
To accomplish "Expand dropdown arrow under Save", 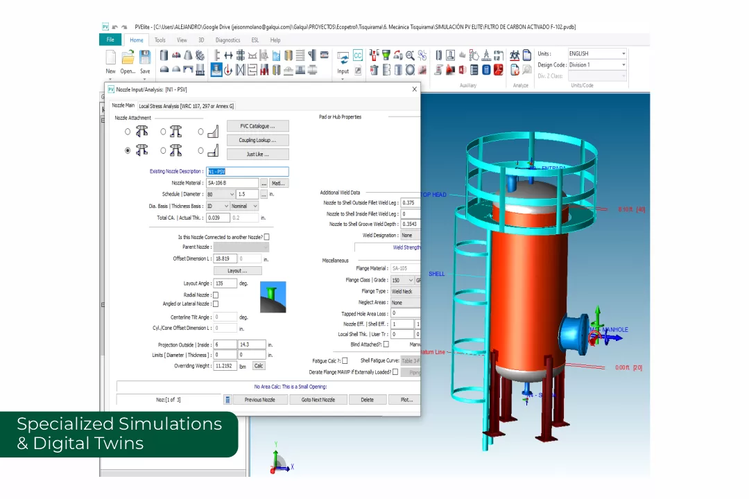I will (x=145, y=79).
